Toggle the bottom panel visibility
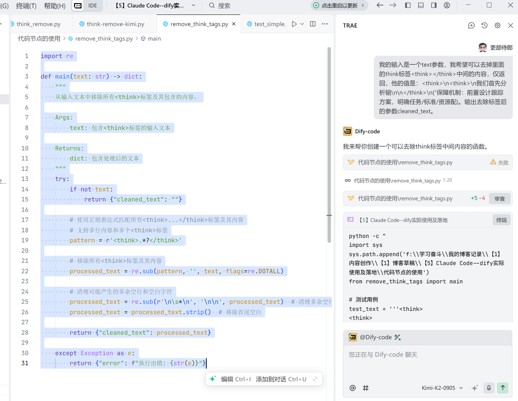The height and width of the screenshot is (401, 518). tap(421, 5)
